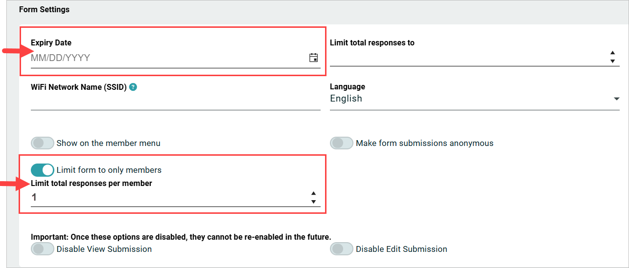Toggle the Disable View Submission switch

coord(43,249)
